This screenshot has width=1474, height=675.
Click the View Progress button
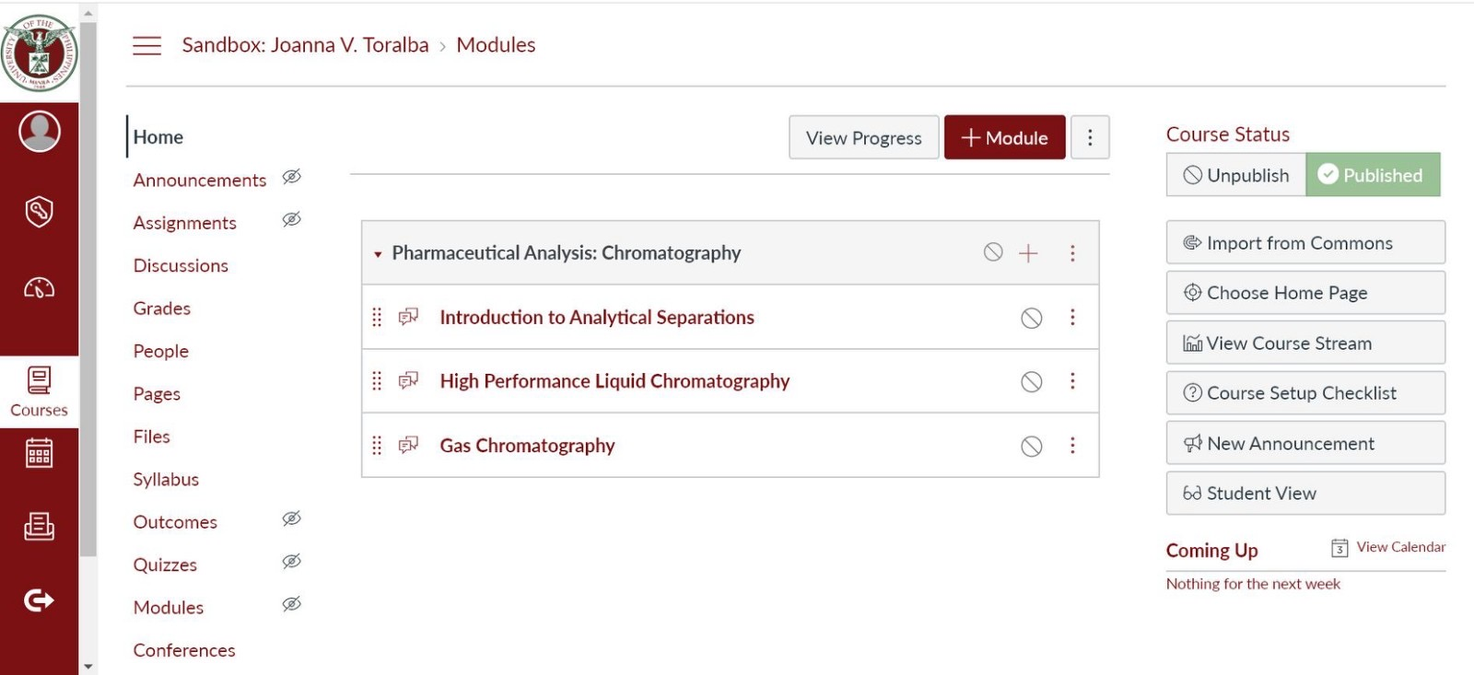(863, 138)
